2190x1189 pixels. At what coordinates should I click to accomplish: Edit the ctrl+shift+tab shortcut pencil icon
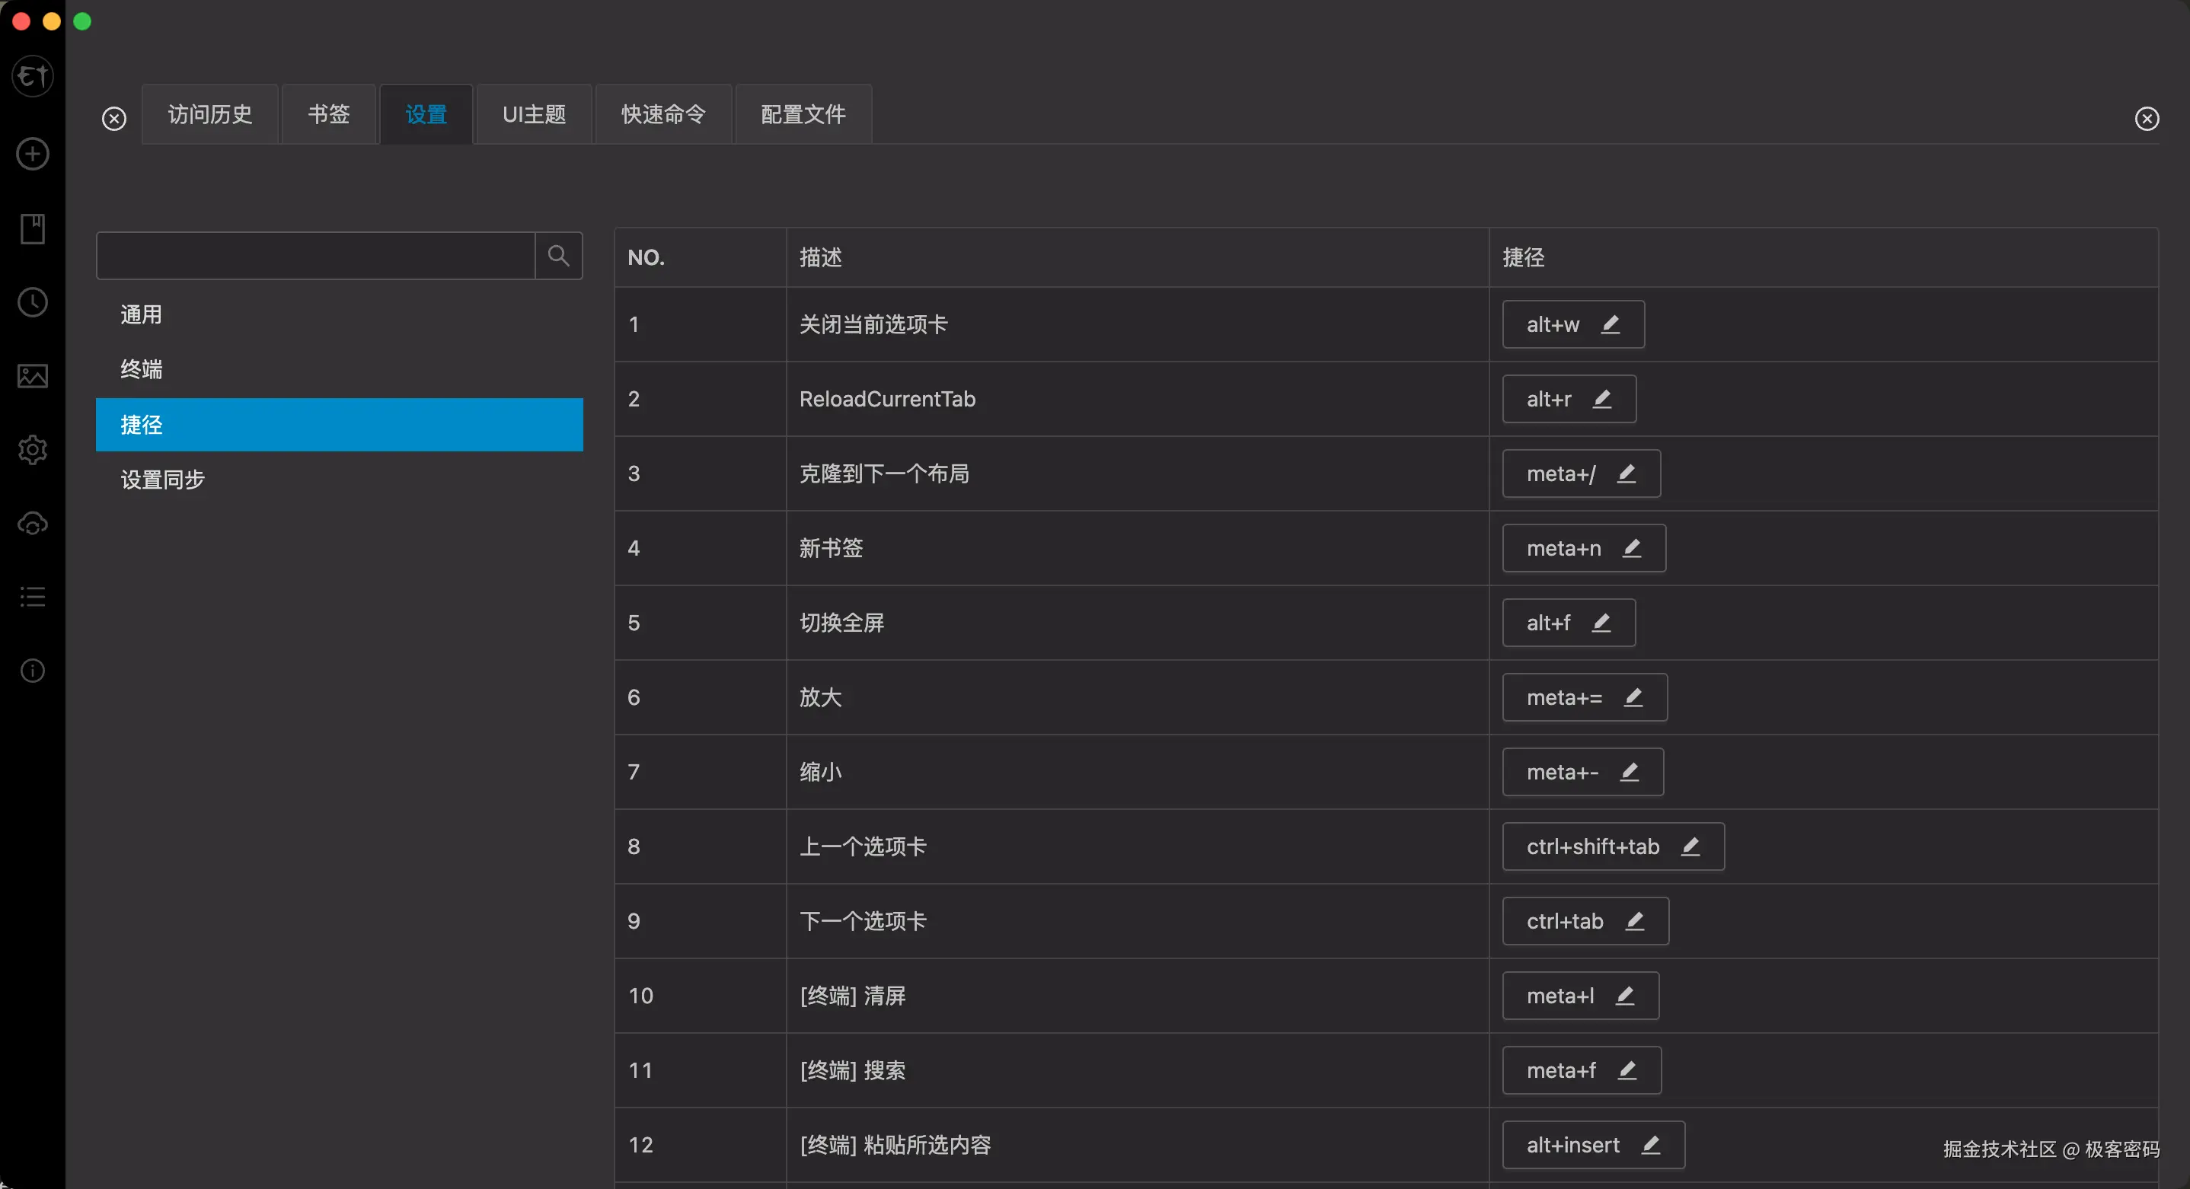(1691, 846)
